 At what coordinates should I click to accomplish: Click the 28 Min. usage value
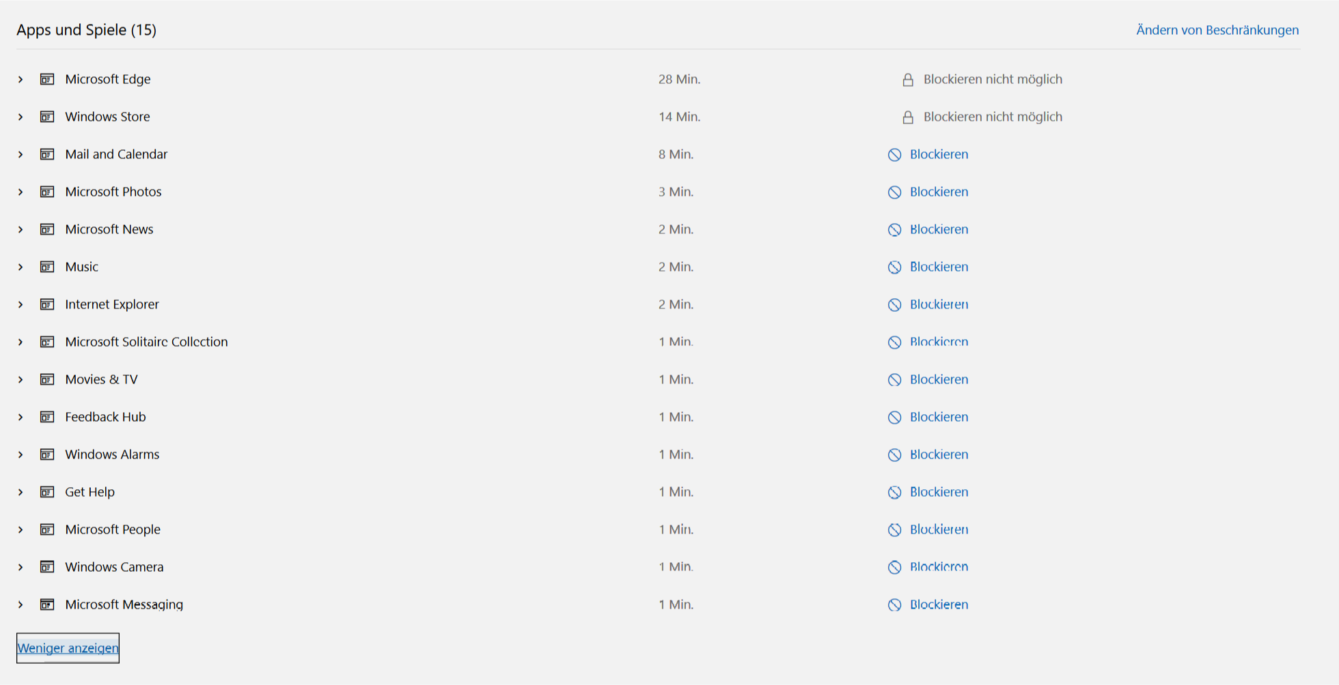click(680, 79)
